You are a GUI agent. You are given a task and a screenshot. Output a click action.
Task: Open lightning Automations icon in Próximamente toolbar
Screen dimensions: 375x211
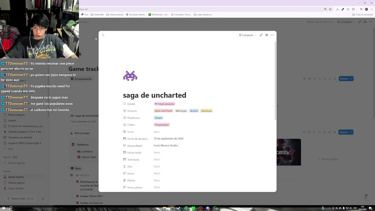coord(315,79)
